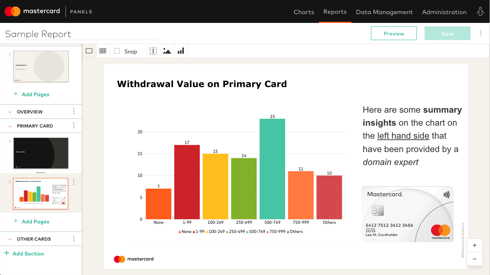Screen dimensions: 490x275
Task: Insert a table using the grid icon
Action: (103, 50)
